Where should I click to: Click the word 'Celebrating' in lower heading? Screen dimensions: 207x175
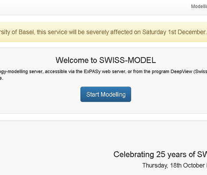134,155
